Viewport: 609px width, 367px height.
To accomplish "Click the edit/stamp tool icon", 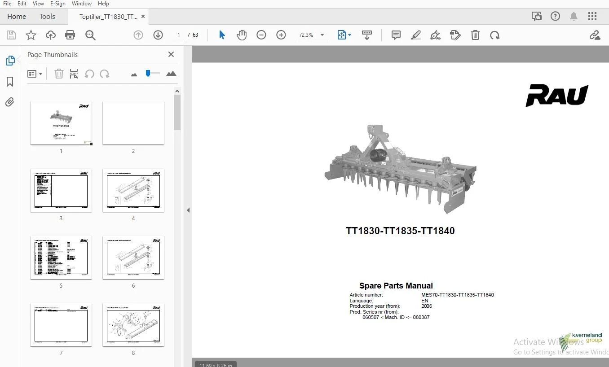I will (455, 35).
